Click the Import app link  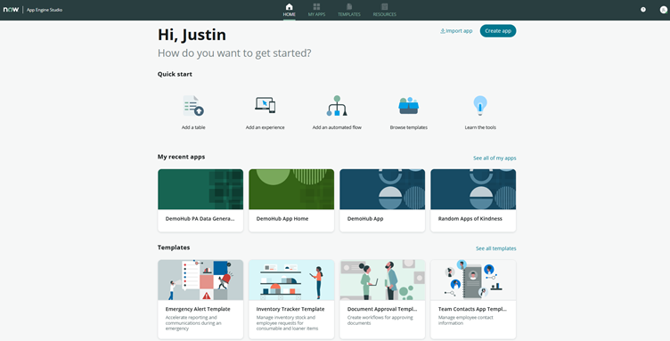(456, 31)
